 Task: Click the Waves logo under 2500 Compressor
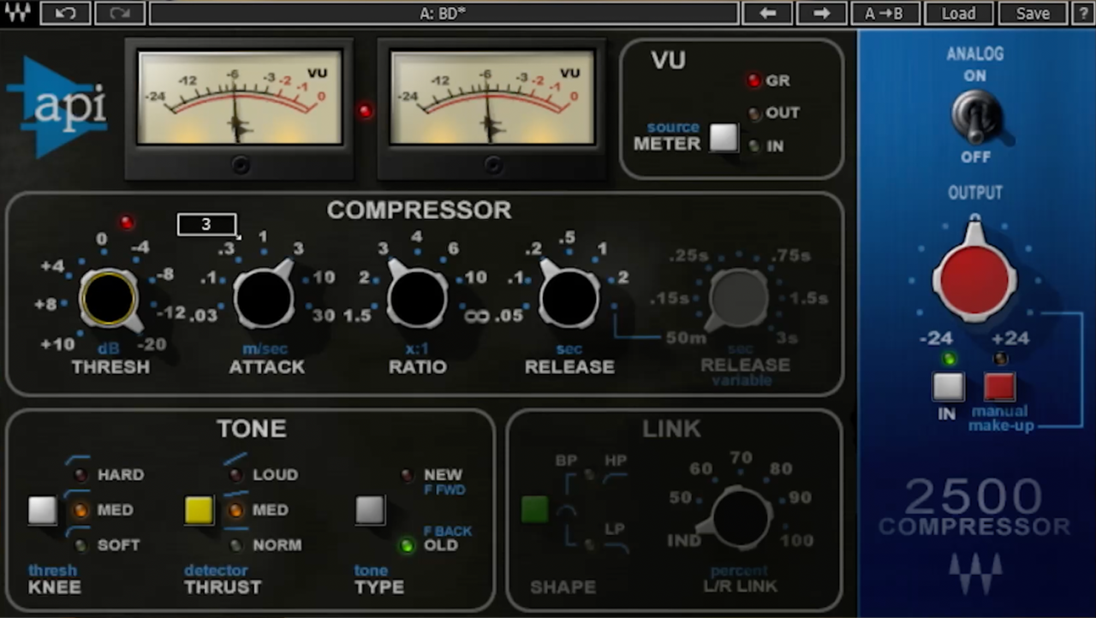[x=974, y=573]
